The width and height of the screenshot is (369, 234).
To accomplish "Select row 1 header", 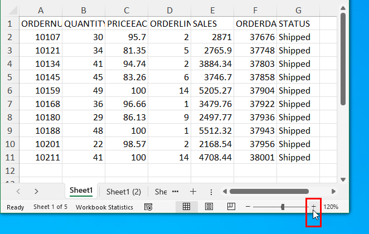I will point(9,23).
